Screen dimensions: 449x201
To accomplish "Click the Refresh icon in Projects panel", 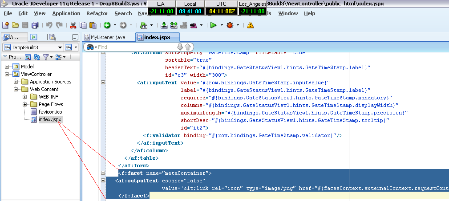I will (x=36, y=57).
